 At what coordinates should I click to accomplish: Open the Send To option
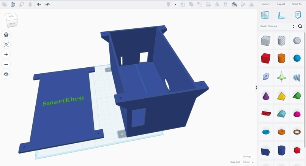(x=297, y=4)
